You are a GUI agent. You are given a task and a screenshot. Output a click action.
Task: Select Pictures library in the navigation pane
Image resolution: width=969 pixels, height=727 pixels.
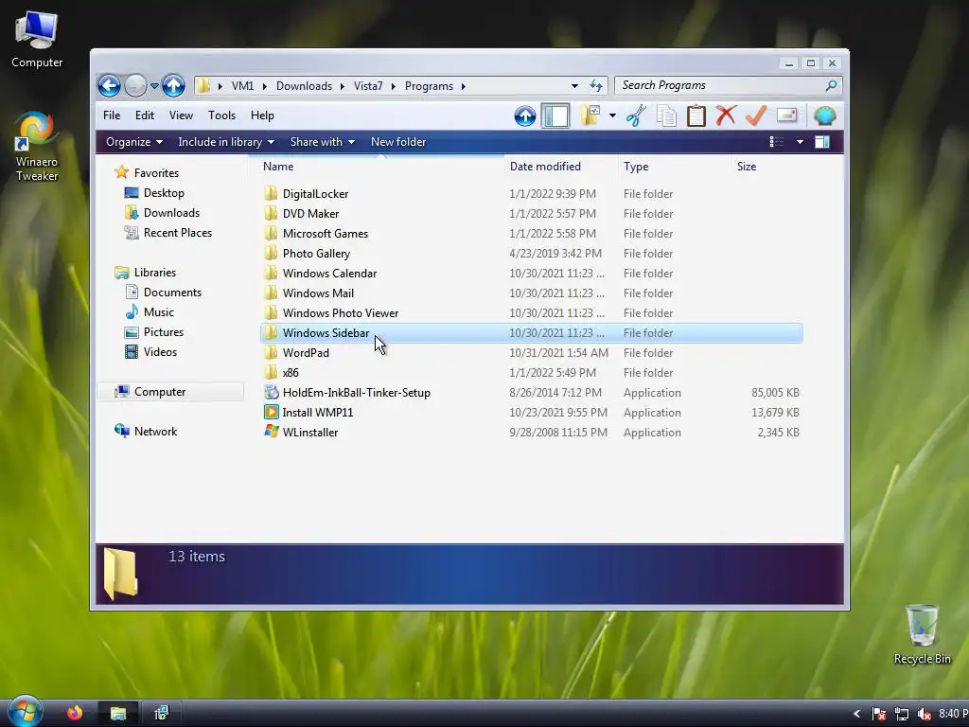tap(163, 332)
